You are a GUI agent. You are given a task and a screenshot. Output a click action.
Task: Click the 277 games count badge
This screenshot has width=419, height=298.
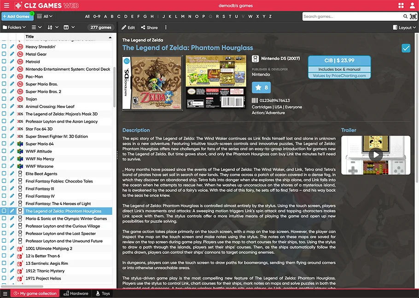[x=101, y=27]
